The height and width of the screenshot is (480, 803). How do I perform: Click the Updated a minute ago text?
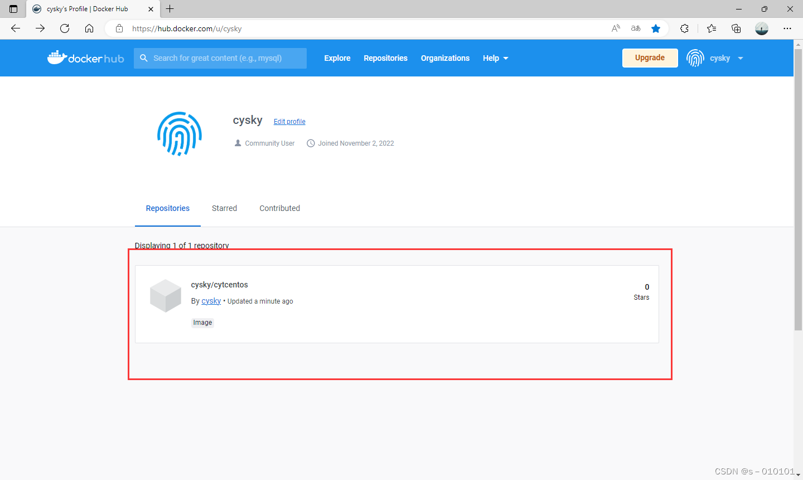point(260,301)
